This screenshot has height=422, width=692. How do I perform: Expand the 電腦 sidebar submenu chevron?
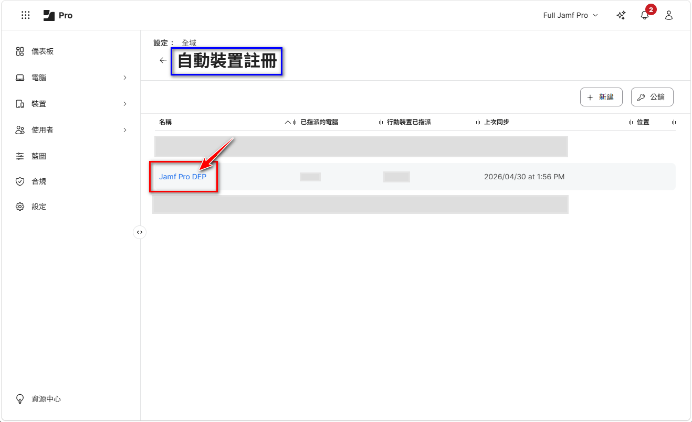click(x=125, y=78)
